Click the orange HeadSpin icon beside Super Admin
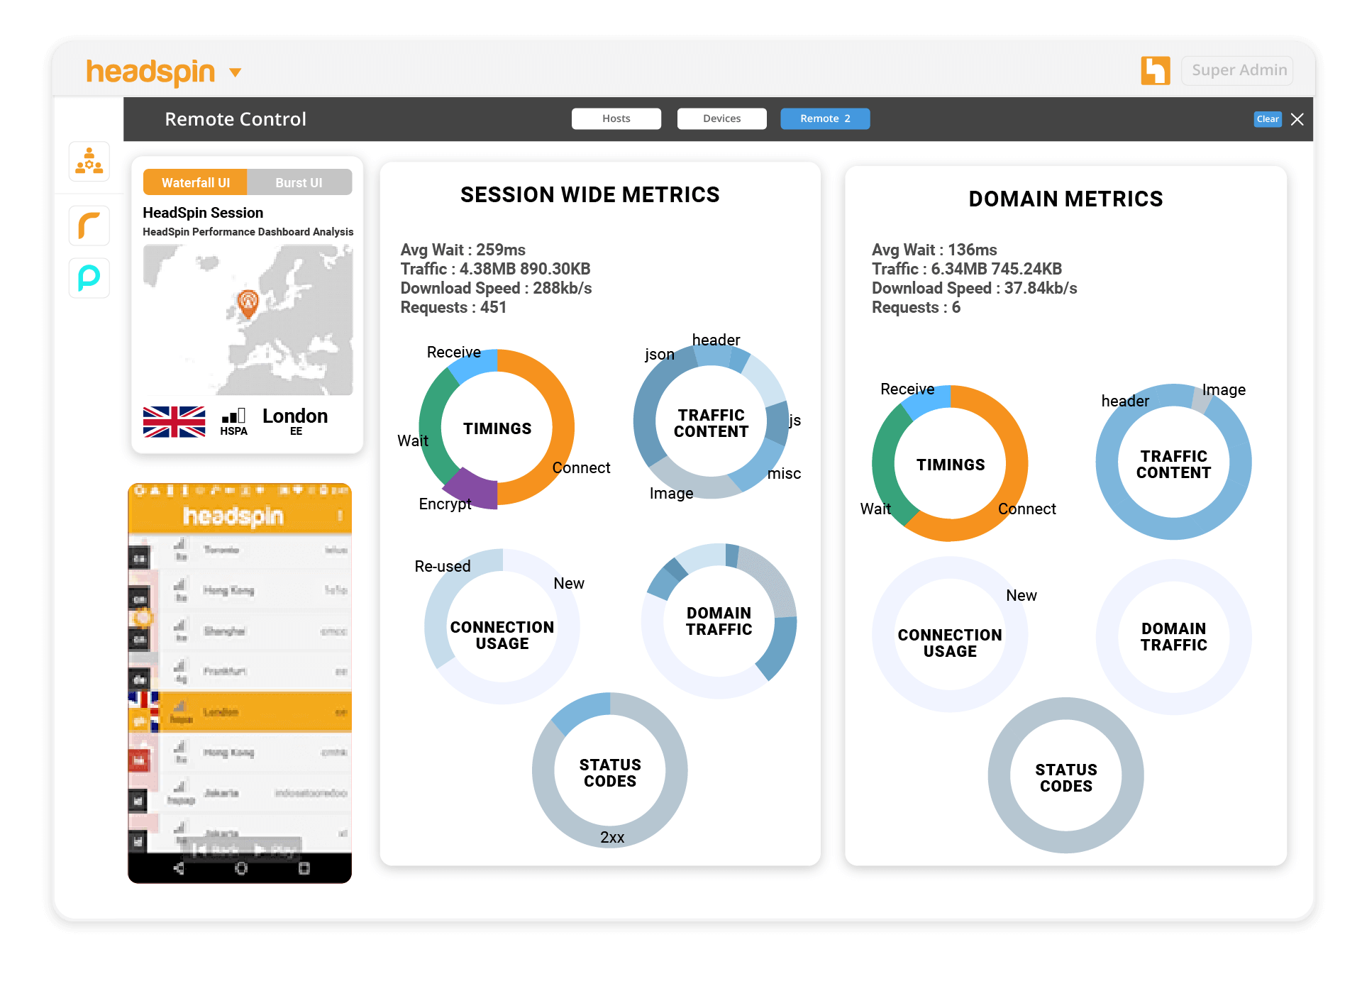Image resolution: width=1362 pixels, height=981 pixels. click(1155, 70)
